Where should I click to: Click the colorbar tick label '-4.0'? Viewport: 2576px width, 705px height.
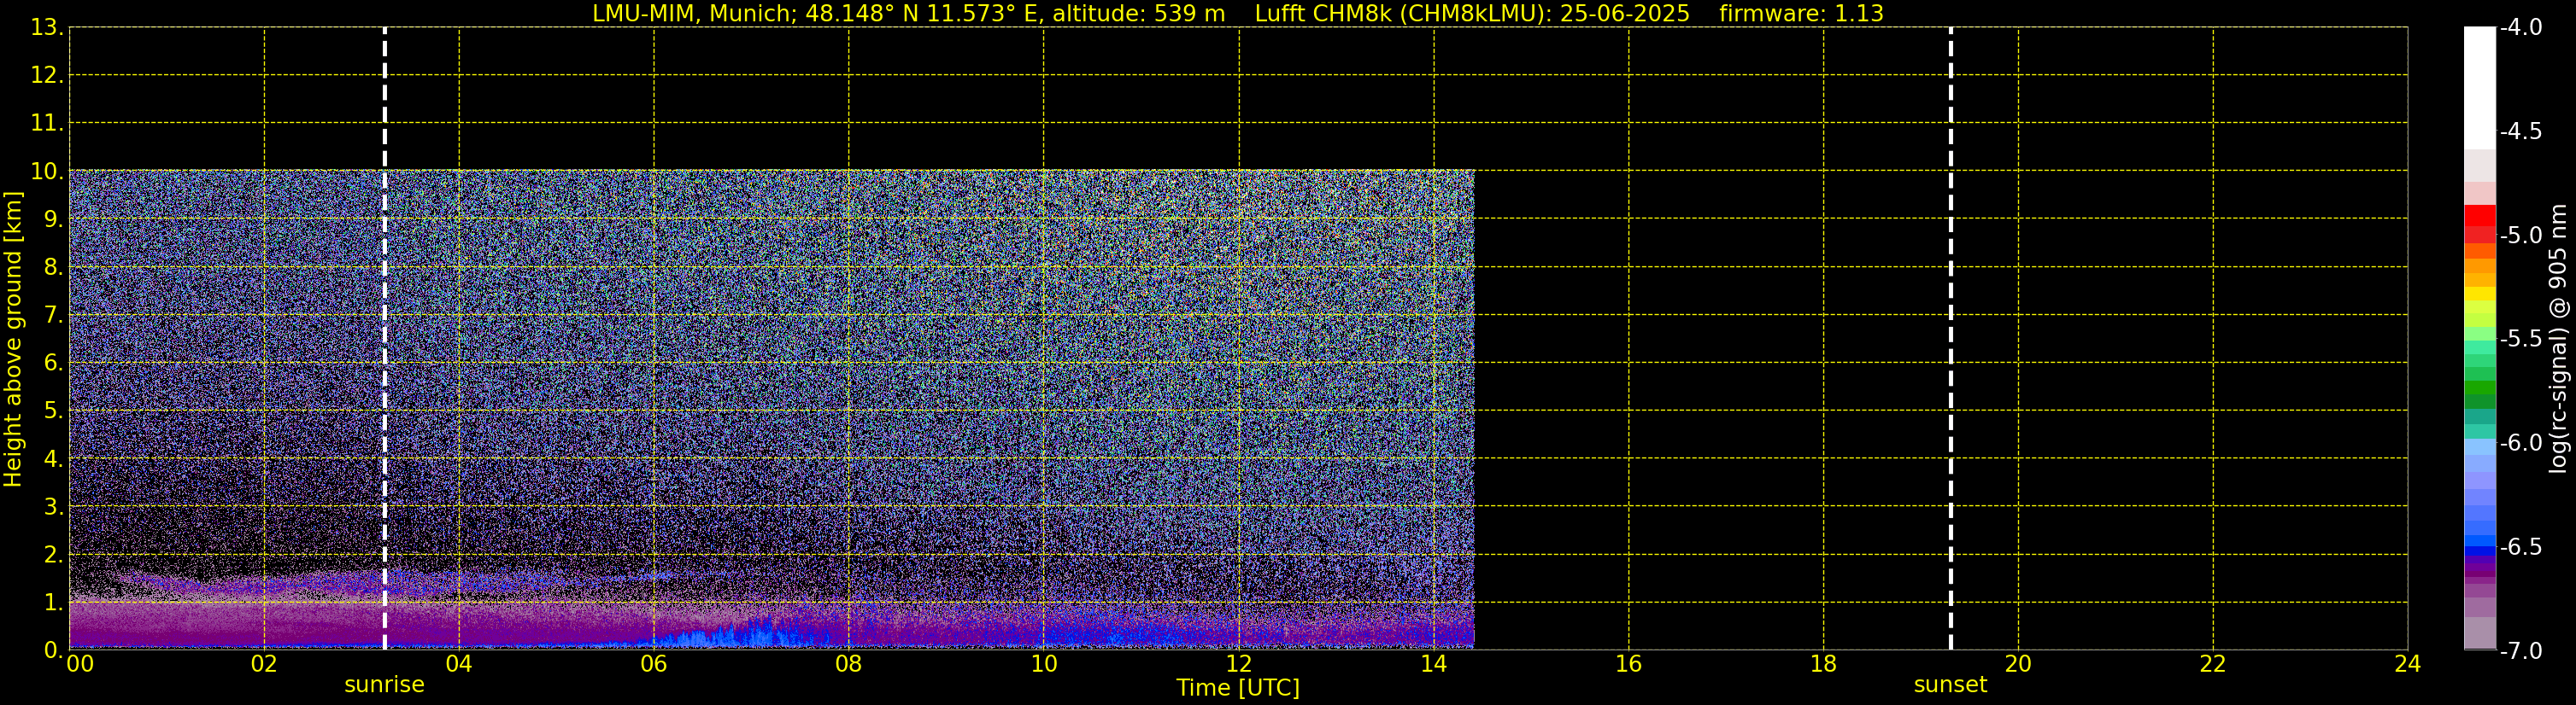coord(2520,27)
